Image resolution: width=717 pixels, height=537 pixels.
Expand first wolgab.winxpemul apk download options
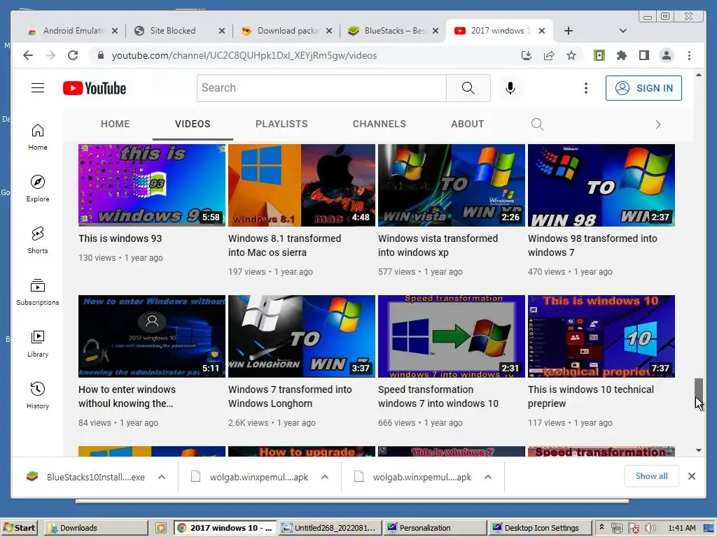coord(325,477)
